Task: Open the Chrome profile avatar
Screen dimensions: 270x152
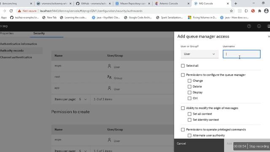Action: point(266,11)
